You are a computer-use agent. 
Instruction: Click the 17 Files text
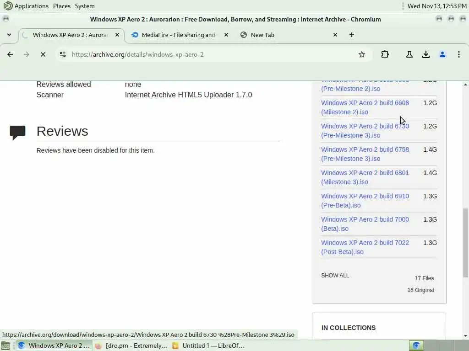tap(424, 278)
